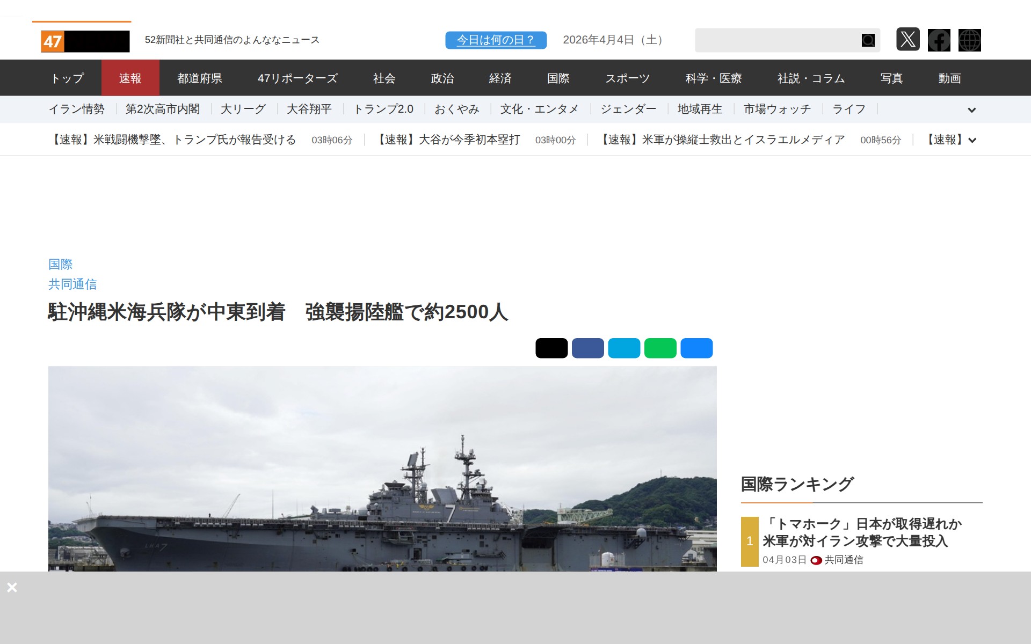Click the 共同通信 source link above headline
Image resolution: width=1031 pixels, height=644 pixels.
[x=72, y=284]
